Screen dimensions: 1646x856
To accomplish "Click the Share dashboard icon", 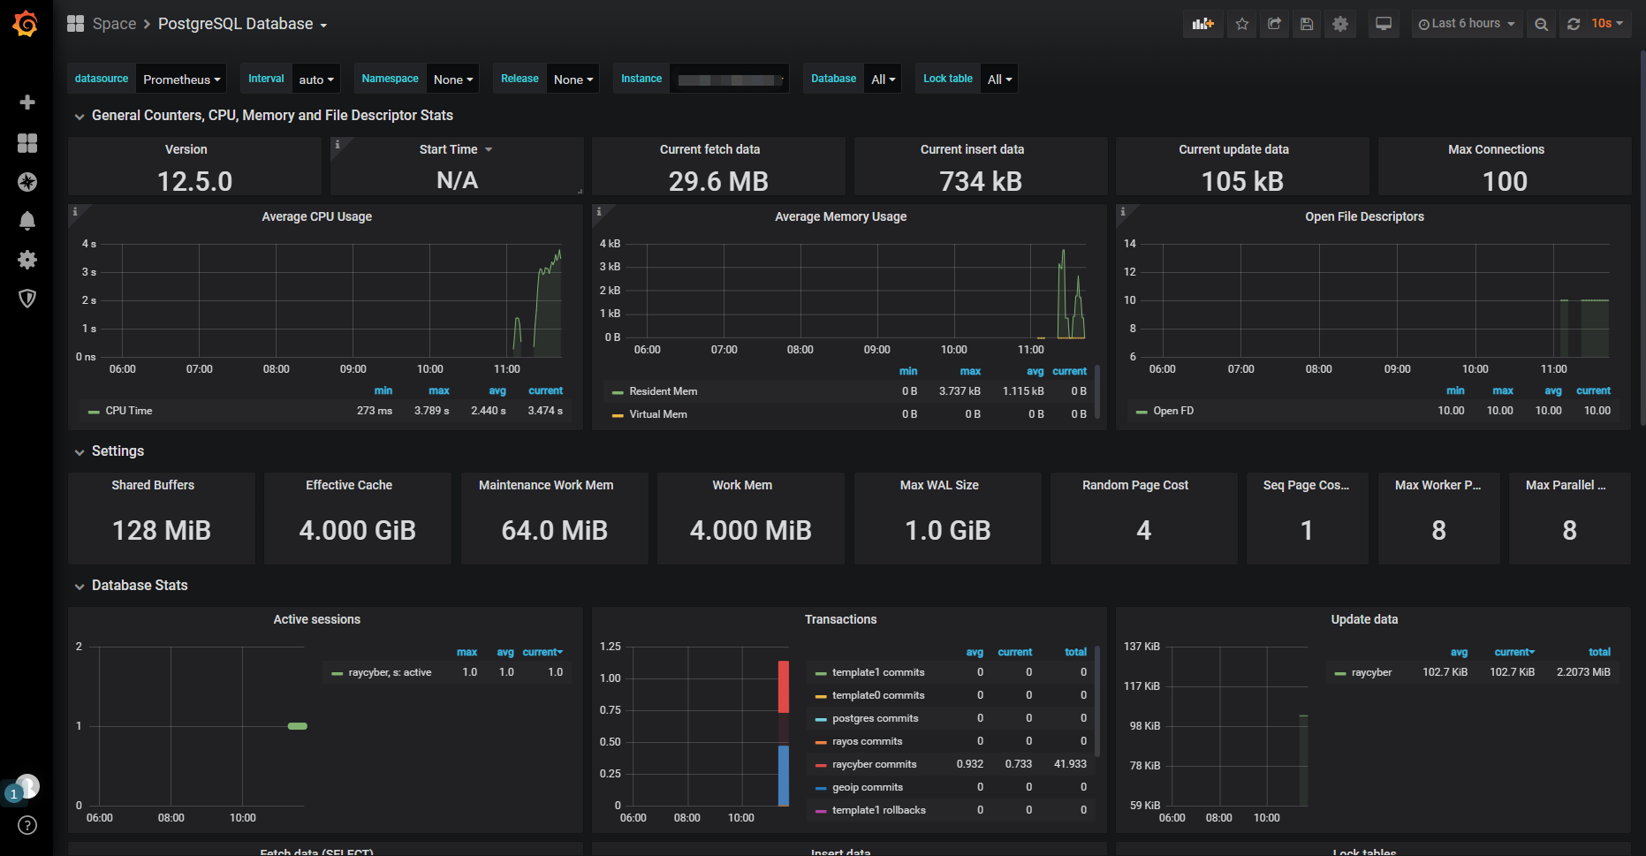I will (1274, 24).
